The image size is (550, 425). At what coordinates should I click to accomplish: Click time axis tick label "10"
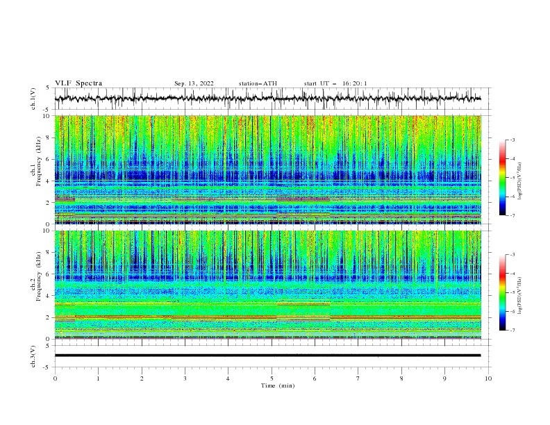(x=488, y=378)
